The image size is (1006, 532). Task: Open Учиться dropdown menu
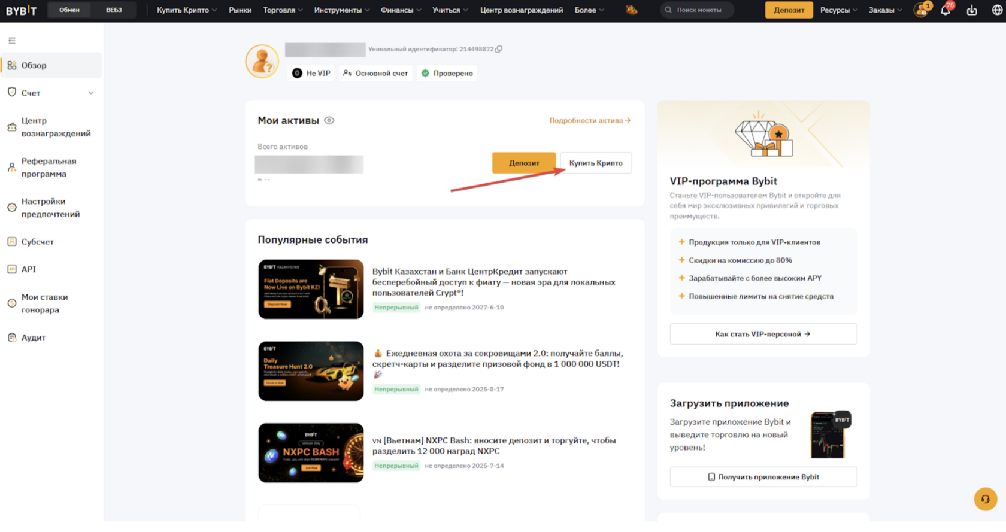tap(450, 10)
